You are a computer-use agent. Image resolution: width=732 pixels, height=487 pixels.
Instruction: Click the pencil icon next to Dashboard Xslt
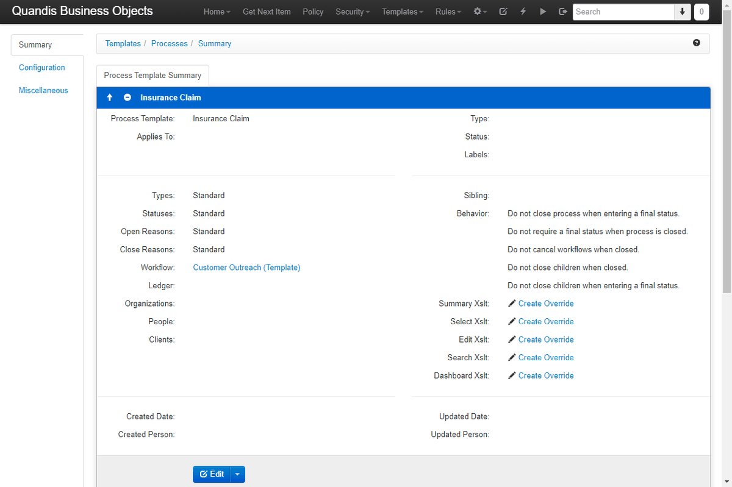[512, 375]
